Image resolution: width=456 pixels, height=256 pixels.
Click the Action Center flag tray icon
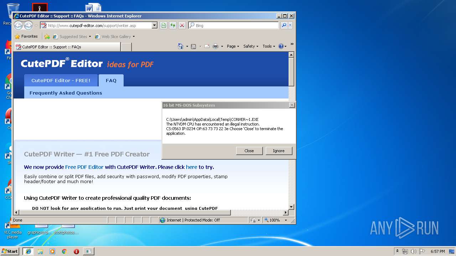coord(422,251)
